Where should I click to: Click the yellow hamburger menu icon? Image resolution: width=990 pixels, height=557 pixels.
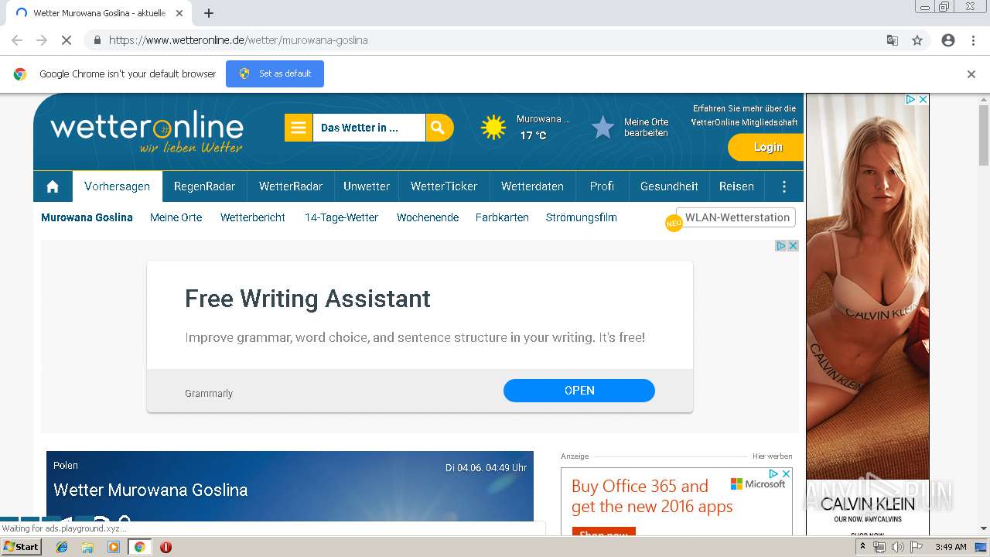click(x=299, y=128)
